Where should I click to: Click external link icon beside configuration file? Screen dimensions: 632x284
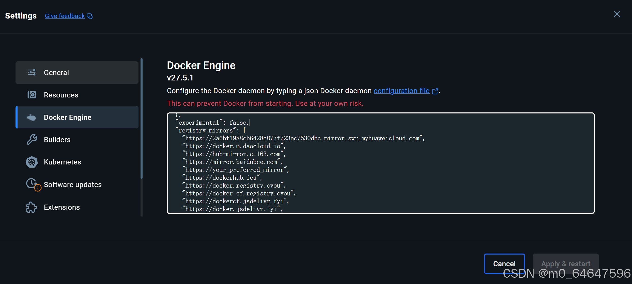pyautogui.click(x=435, y=91)
